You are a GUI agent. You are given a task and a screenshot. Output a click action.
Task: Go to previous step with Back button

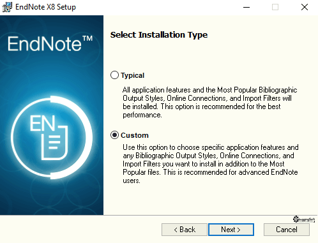point(185,230)
